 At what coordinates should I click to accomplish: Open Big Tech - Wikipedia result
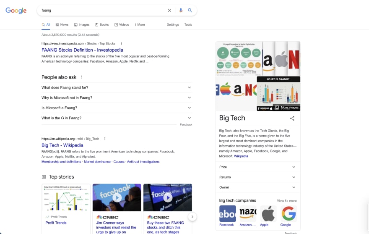click(62, 145)
